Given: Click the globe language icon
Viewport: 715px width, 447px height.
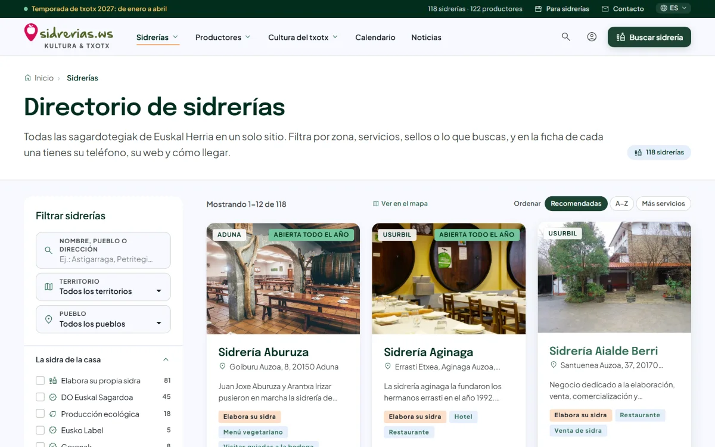Looking at the screenshot, I should (x=664, y=8).
